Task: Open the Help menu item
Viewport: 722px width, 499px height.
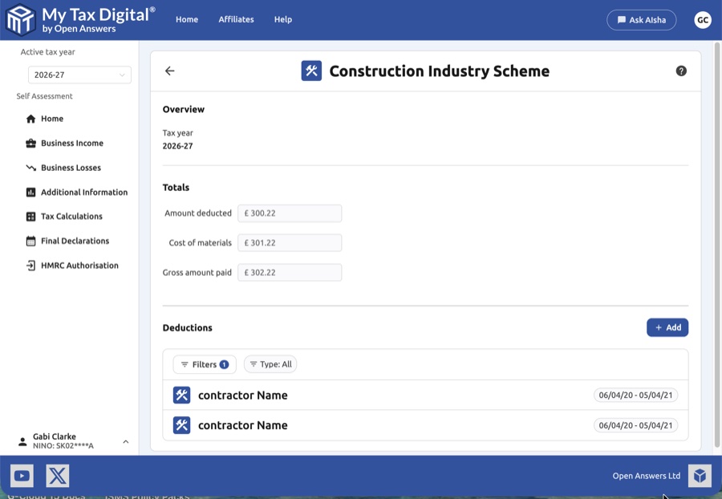Action: 283,19
